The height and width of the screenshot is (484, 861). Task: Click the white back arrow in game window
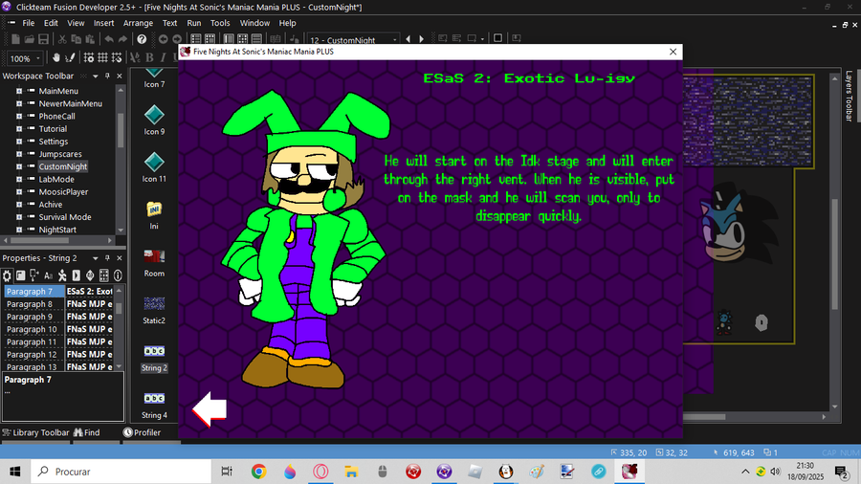[210, 409]
